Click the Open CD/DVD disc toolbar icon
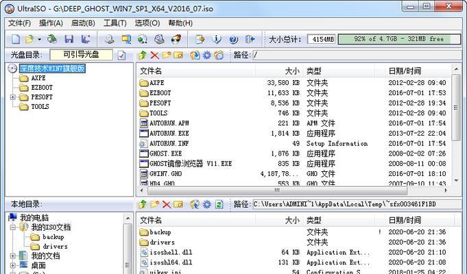 (52, 39)
